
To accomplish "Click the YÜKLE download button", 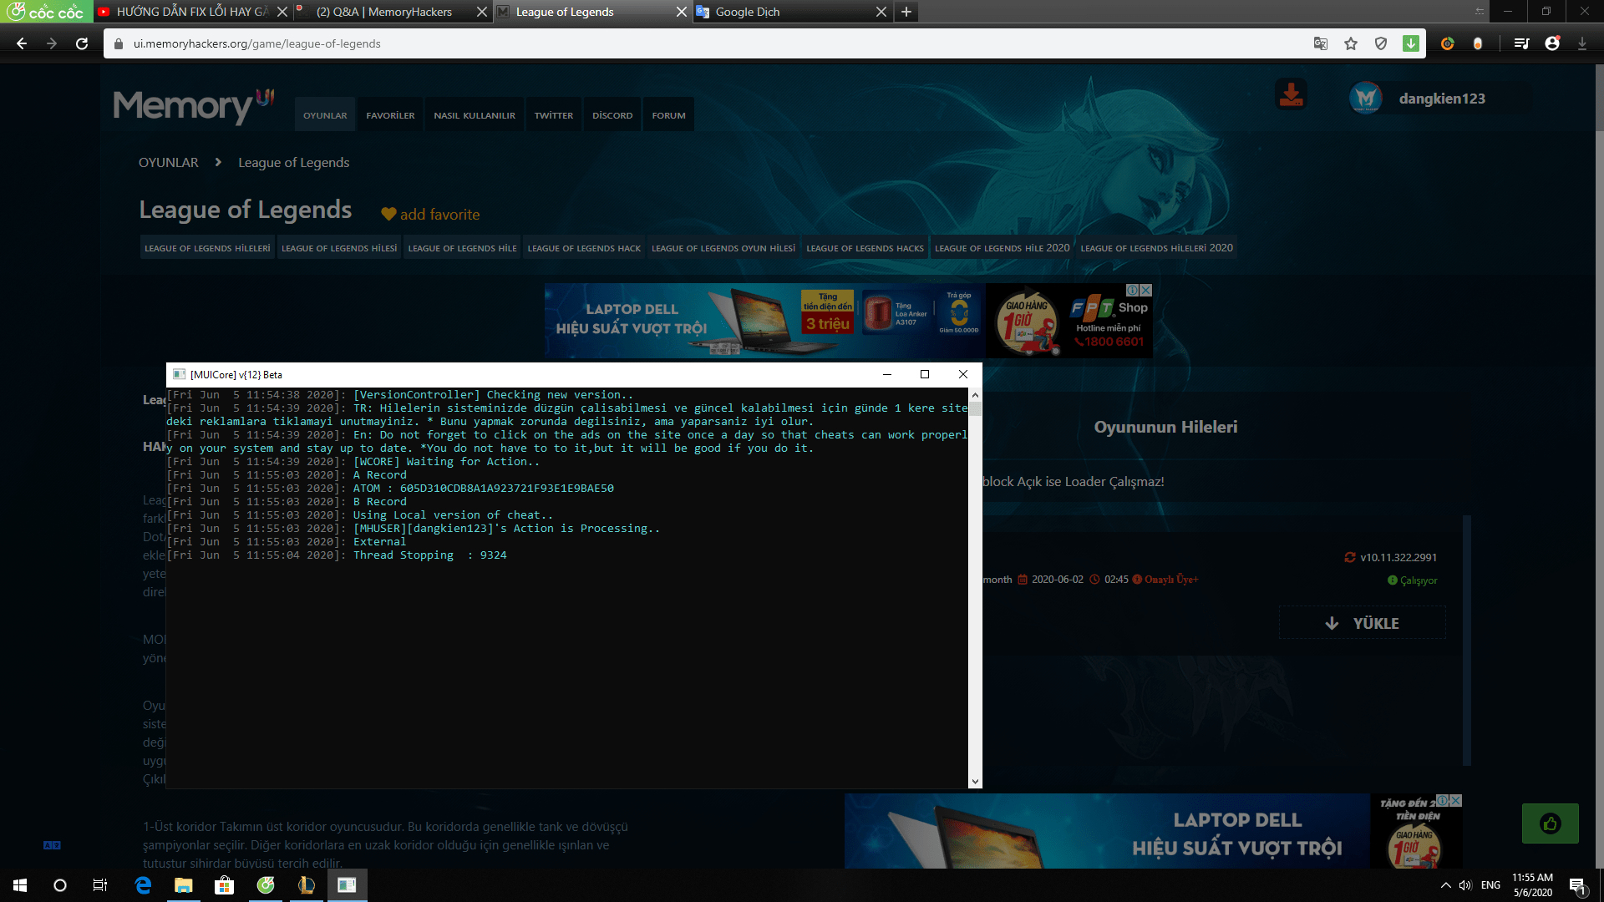I will [x=1363, y=623].
